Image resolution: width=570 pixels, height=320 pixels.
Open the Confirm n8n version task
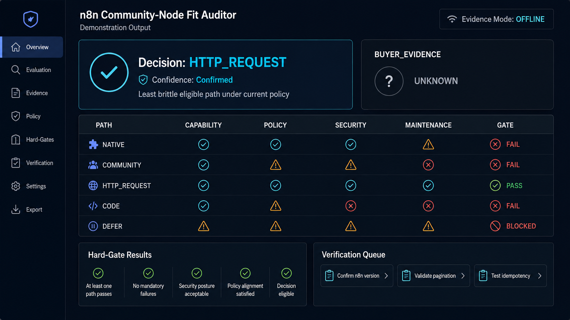(x=357, y=276)
